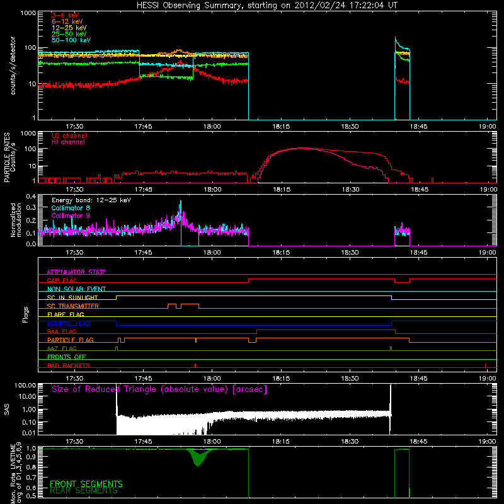Click the 18:30 time label under modulation panel
The image size is (504, 504).
[x=350, y=253]
